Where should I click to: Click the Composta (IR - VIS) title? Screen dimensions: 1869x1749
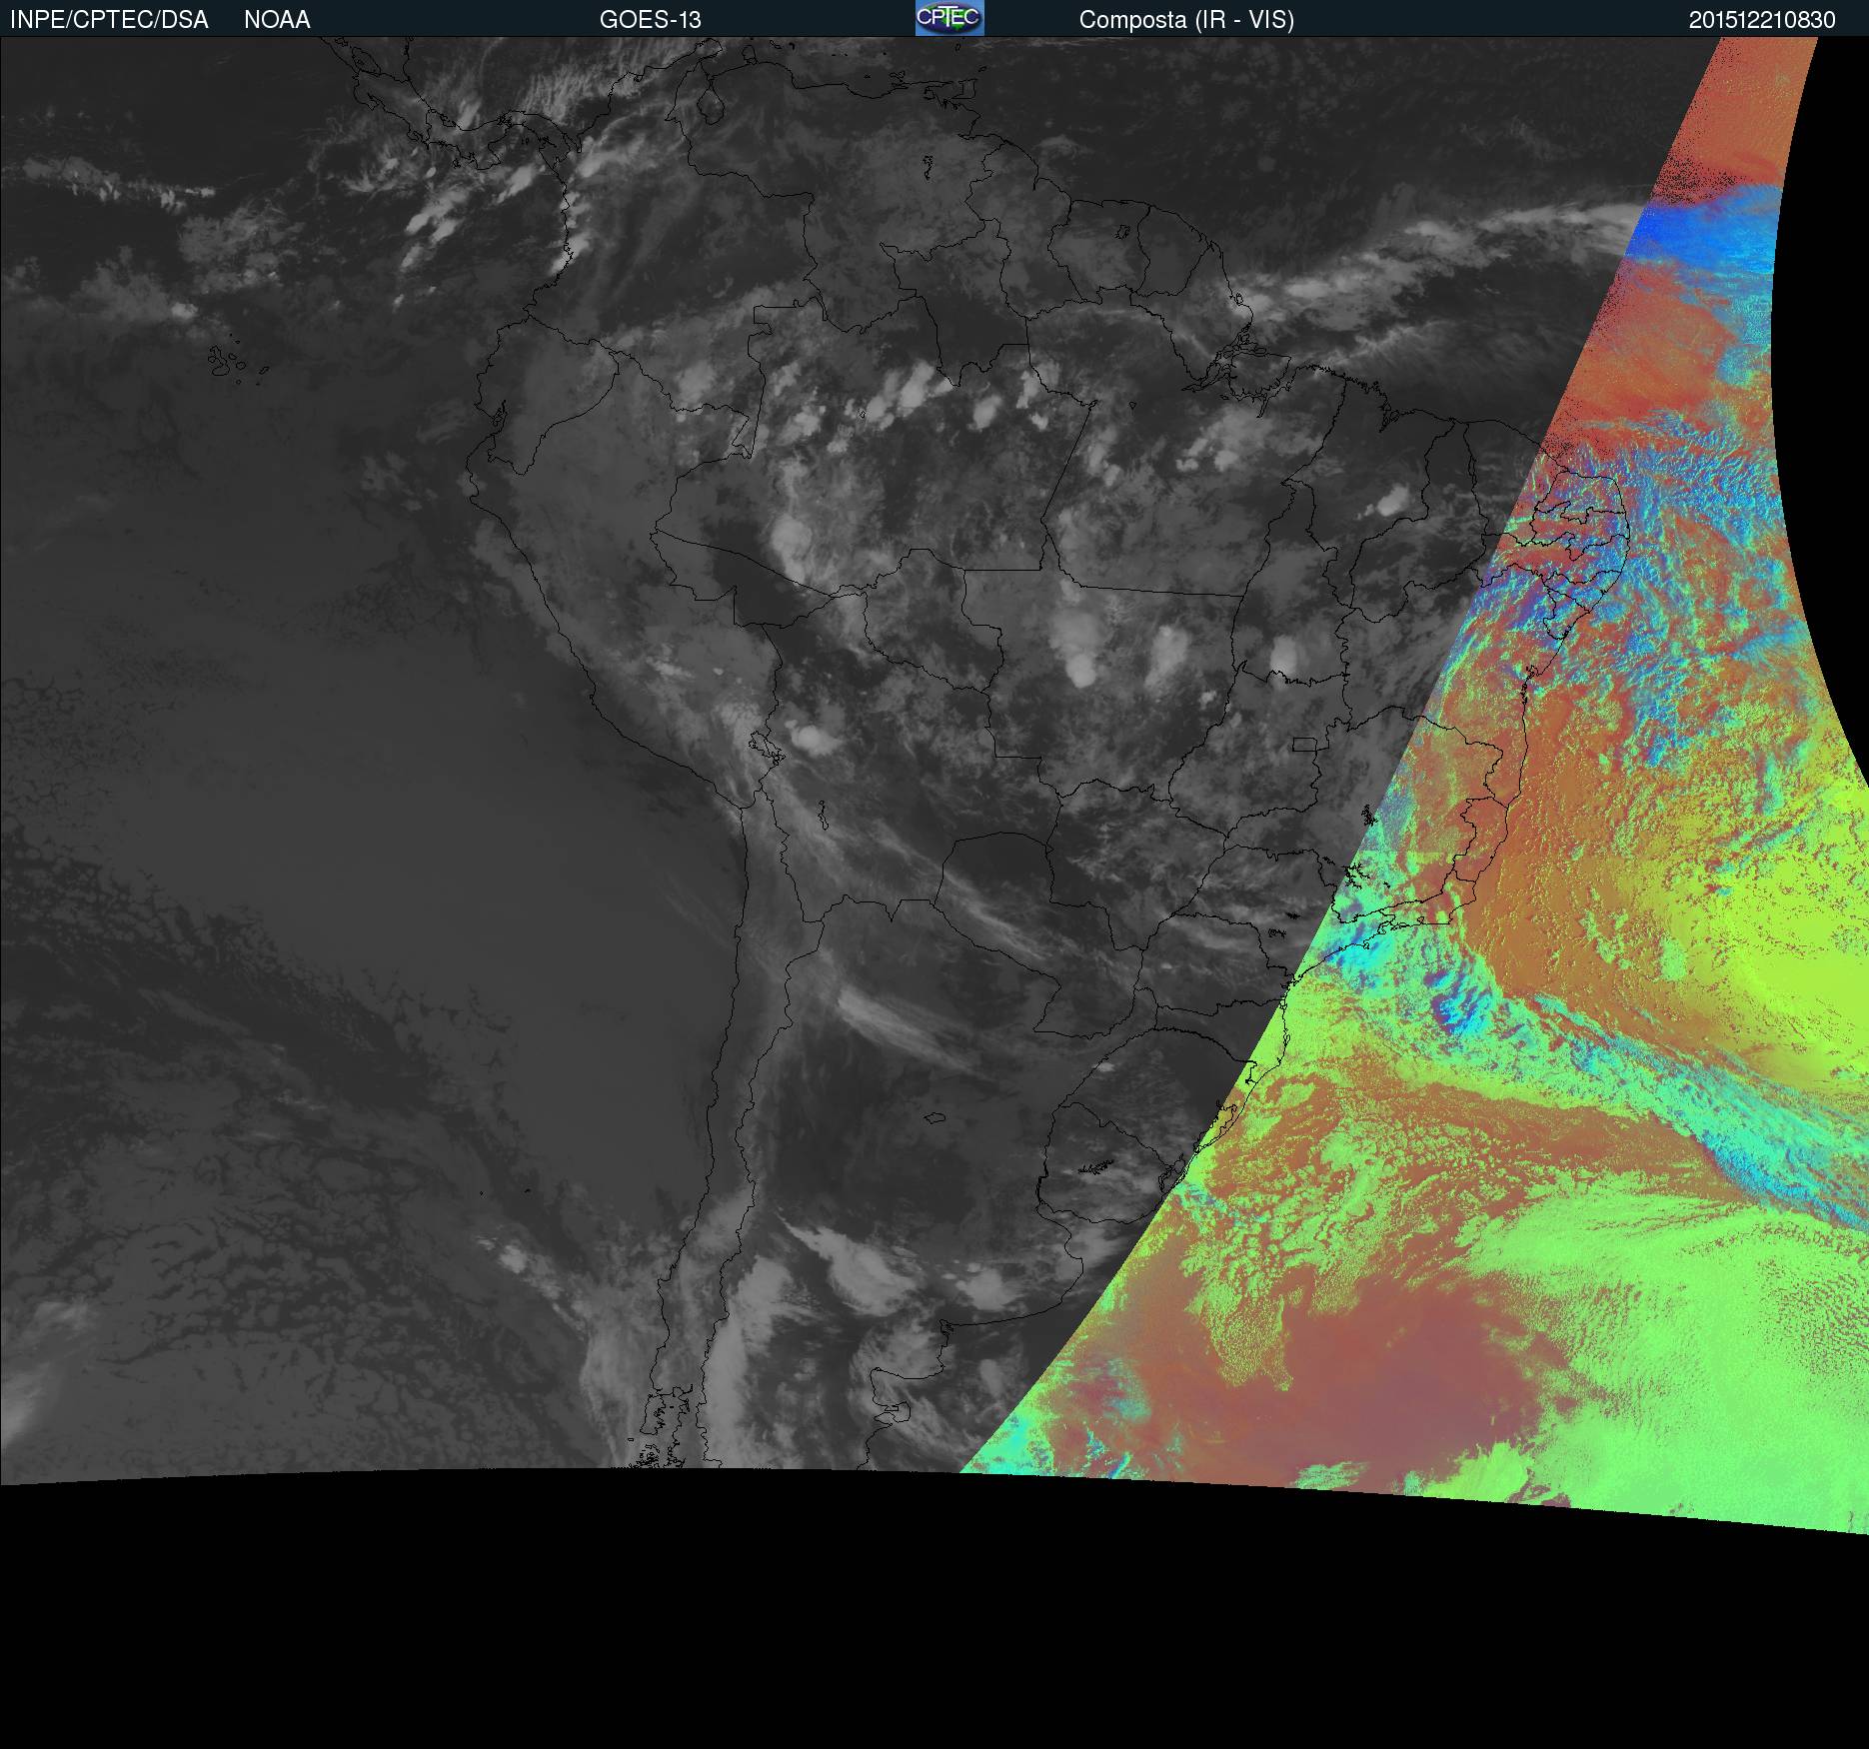pos(1186,20)
